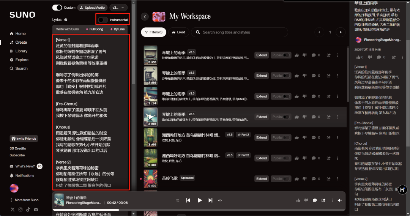This screenshot has height=216, width=410.
Task: Extend the 苗岭飞歌 song
Action: (262, 179)
